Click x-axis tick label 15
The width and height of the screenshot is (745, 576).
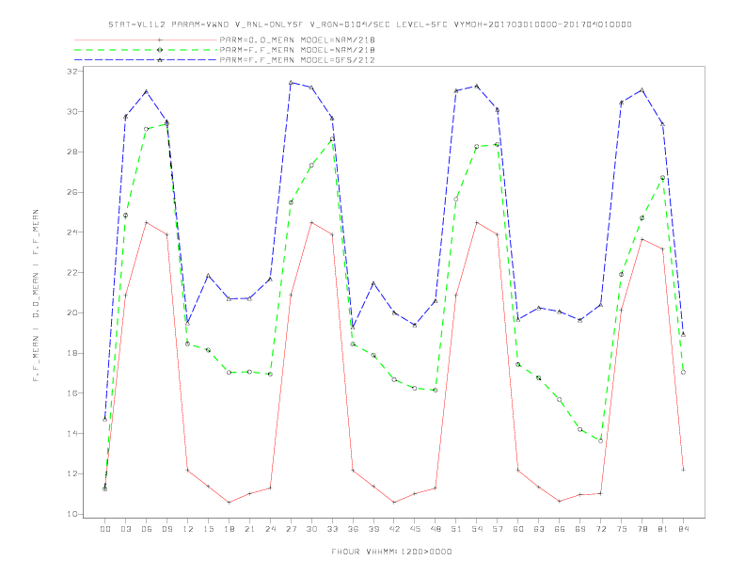pos(209,529)
